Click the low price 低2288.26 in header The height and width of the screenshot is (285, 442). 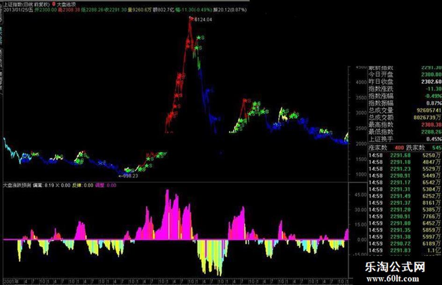pos(93,10)
